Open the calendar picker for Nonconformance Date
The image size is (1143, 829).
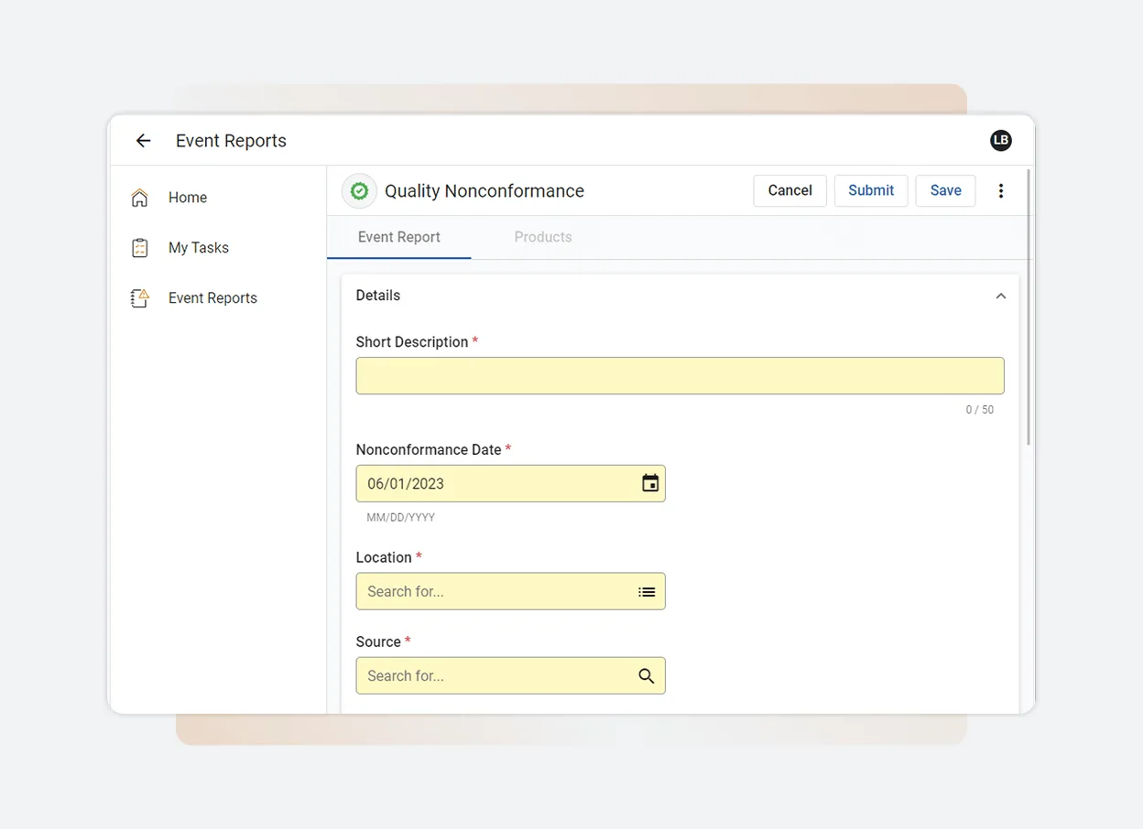click(x=649, y=483)
